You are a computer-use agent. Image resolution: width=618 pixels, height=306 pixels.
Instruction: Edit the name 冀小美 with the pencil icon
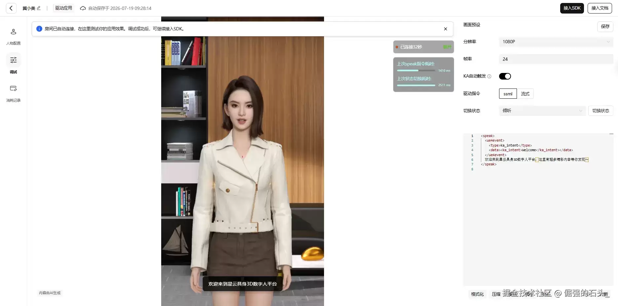[x=39, y=8]
